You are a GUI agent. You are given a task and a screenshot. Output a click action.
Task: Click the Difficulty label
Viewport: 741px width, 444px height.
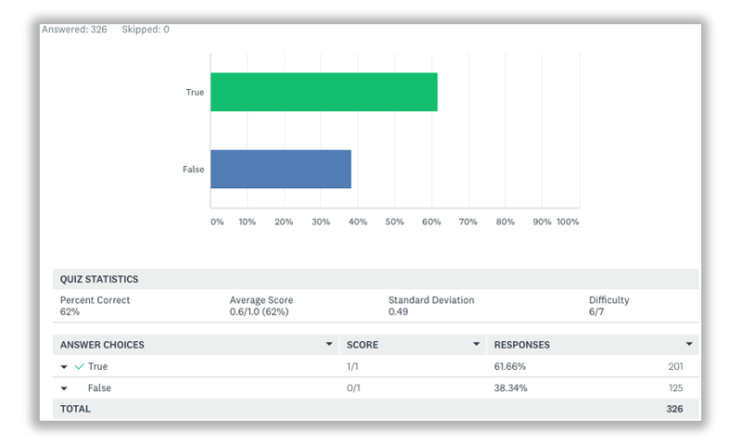(609, 300)
